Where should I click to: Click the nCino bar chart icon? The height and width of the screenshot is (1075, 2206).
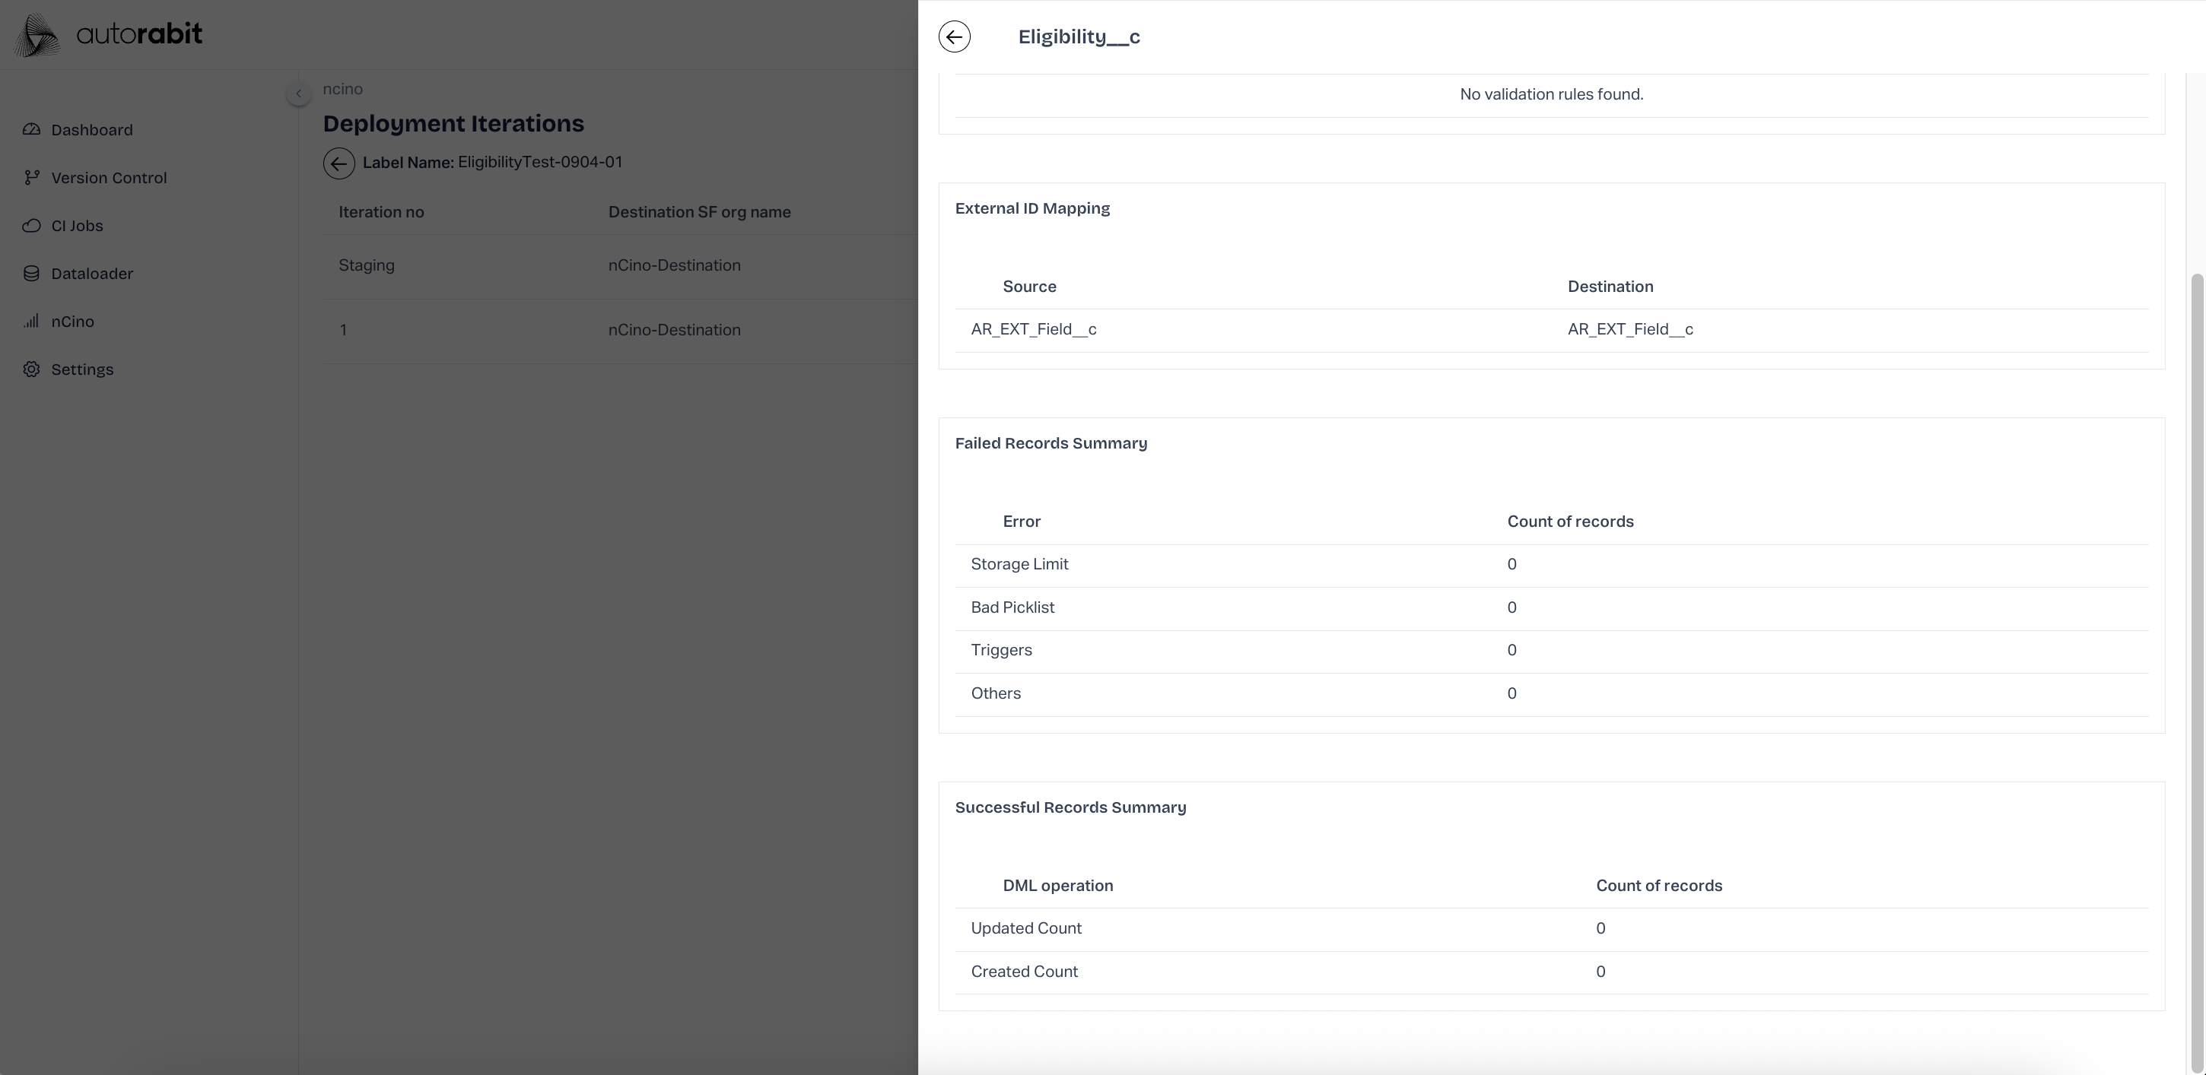tap(32, 322)
